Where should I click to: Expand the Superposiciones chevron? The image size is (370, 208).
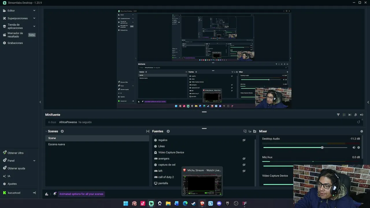coord(34,18)
